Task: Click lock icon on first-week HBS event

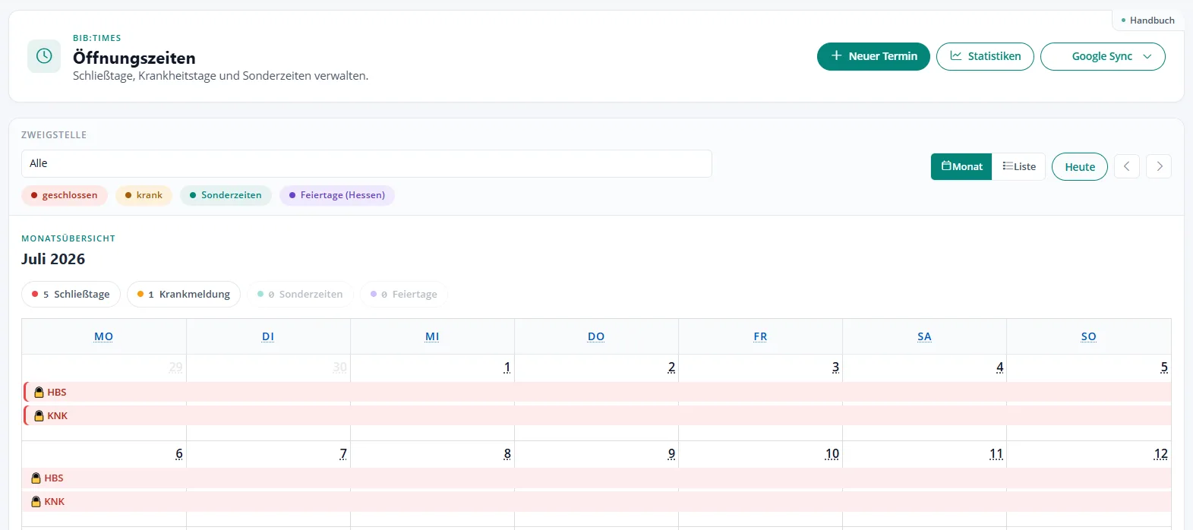Action: pyautogui.click(x=39, y=393)
